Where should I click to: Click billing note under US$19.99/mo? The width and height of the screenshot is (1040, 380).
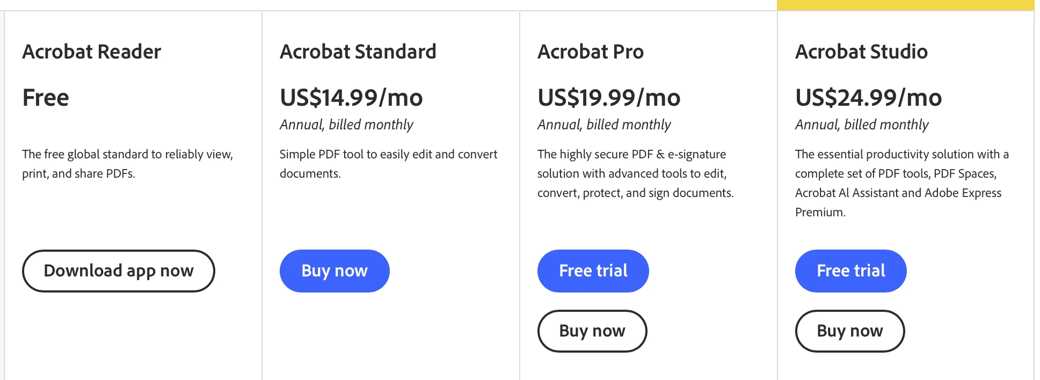click(x=604, y=125)
